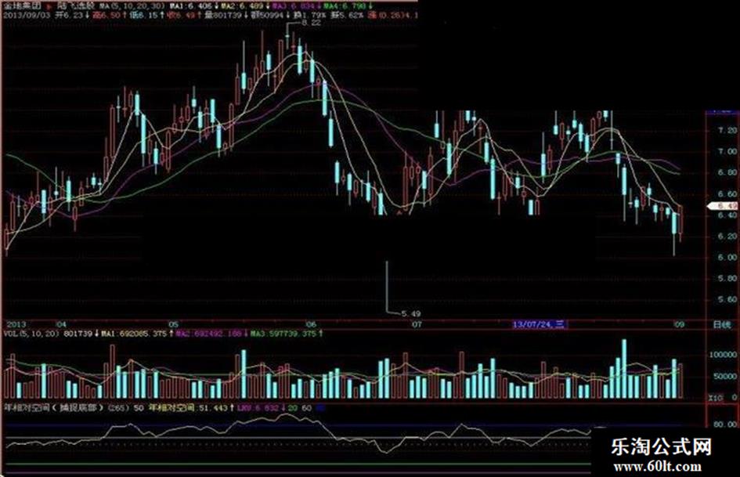This screenshot has width=740, height=477.
Task: Click the 5.49 low price annotation
Action: 410,313
